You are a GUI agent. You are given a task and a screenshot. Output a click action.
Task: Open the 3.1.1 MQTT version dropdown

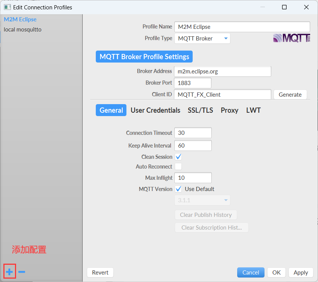(202, 200)
